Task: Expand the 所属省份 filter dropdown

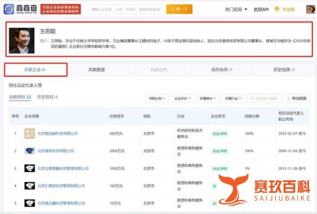Action: click(x=208, y=99)
